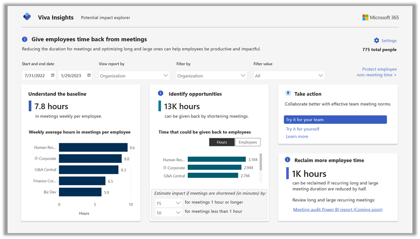Viewport: 420px width, 239px height.
Task: Open the Learn more link
Action: [297, 137]
